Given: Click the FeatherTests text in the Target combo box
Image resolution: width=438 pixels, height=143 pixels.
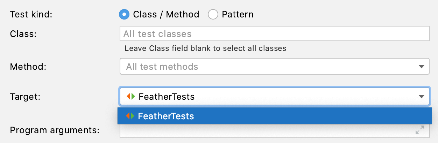Looking at the screenshot, I should pyautogui.click(x=167, y=97).
